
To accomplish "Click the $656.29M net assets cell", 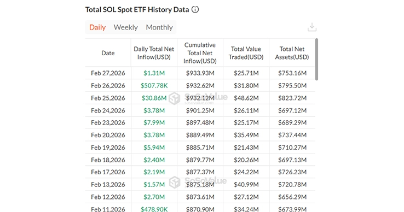I will click(292, 197).
